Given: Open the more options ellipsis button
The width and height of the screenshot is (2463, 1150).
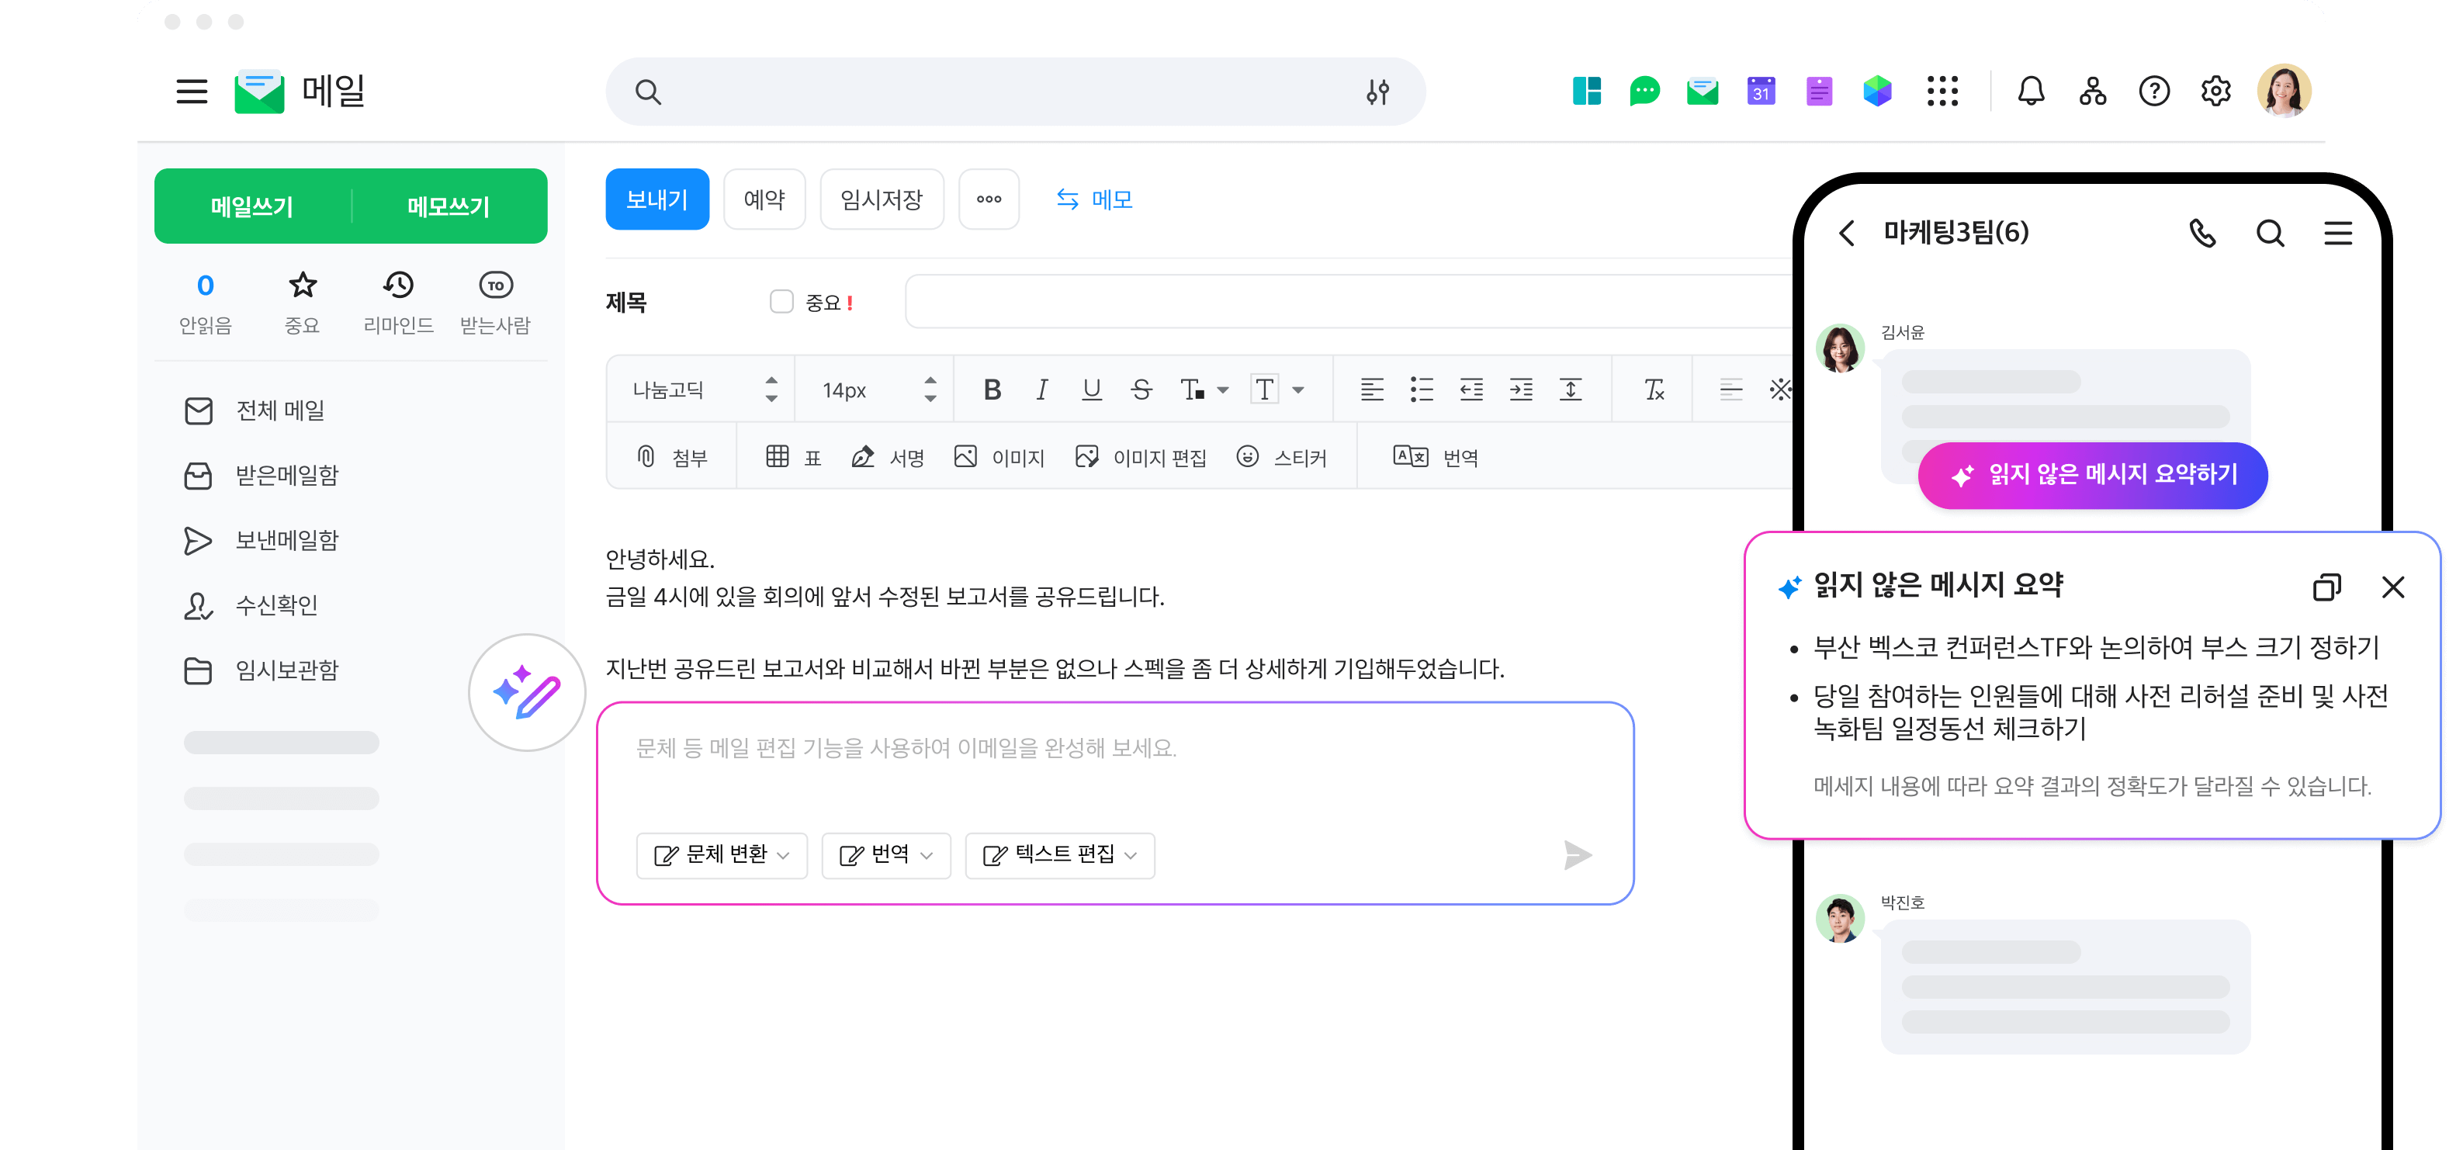Looking at the screenshot, I should [x=989, y=199].
